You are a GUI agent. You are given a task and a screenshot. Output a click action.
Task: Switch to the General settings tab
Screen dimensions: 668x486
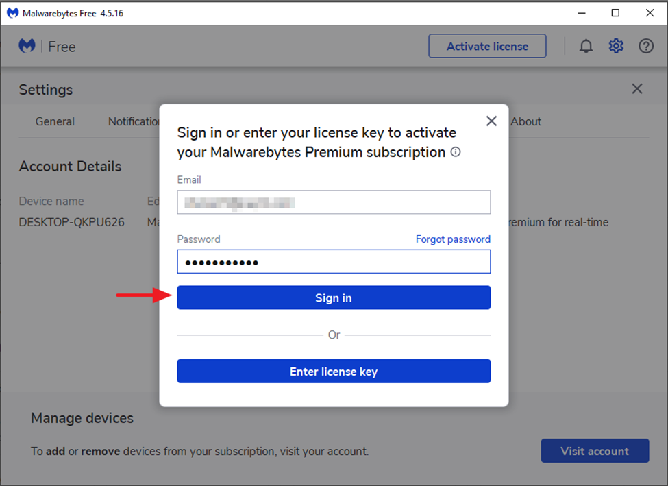pyautogui.click(x=55, y=121)
